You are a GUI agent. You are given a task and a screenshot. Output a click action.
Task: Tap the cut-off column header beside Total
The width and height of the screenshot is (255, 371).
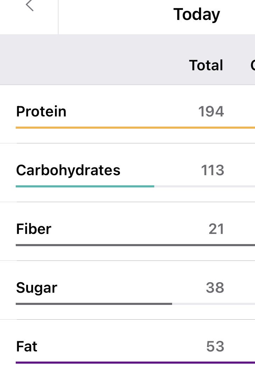253,65
